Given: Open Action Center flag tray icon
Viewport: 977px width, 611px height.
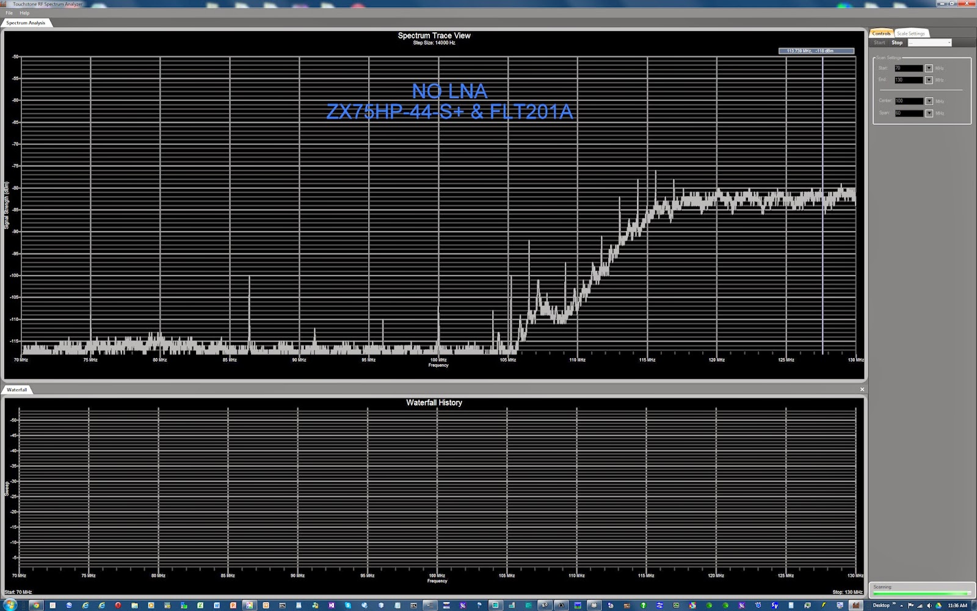Looking at the screenshot, I should click(910, 606).
